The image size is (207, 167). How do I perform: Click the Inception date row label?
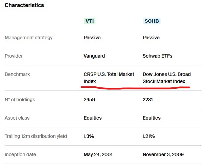pyautogui.click(x=20, y=154)
